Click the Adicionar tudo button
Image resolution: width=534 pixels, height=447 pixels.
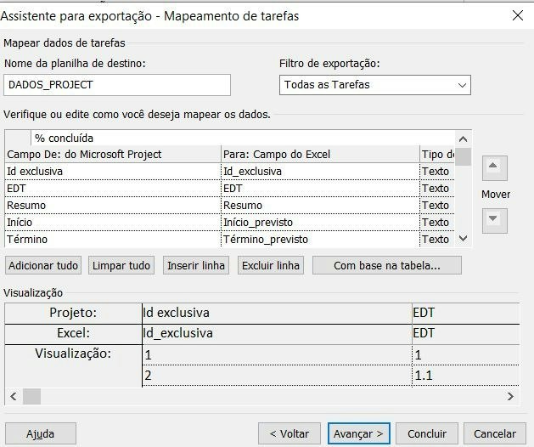pos(43,265)
